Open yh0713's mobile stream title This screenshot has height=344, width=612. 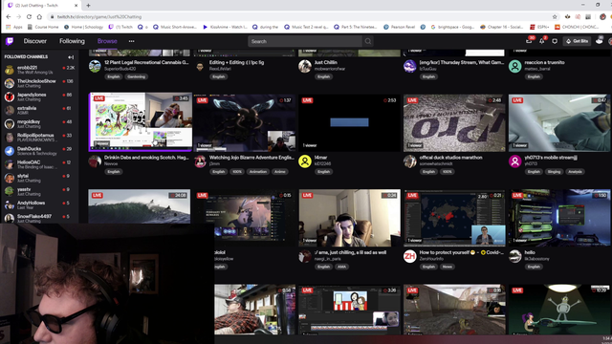pos(551,158)
